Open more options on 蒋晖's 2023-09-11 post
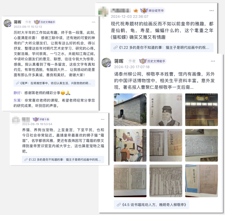The width and height of the screenshot is (225, 215). (93, 22)
